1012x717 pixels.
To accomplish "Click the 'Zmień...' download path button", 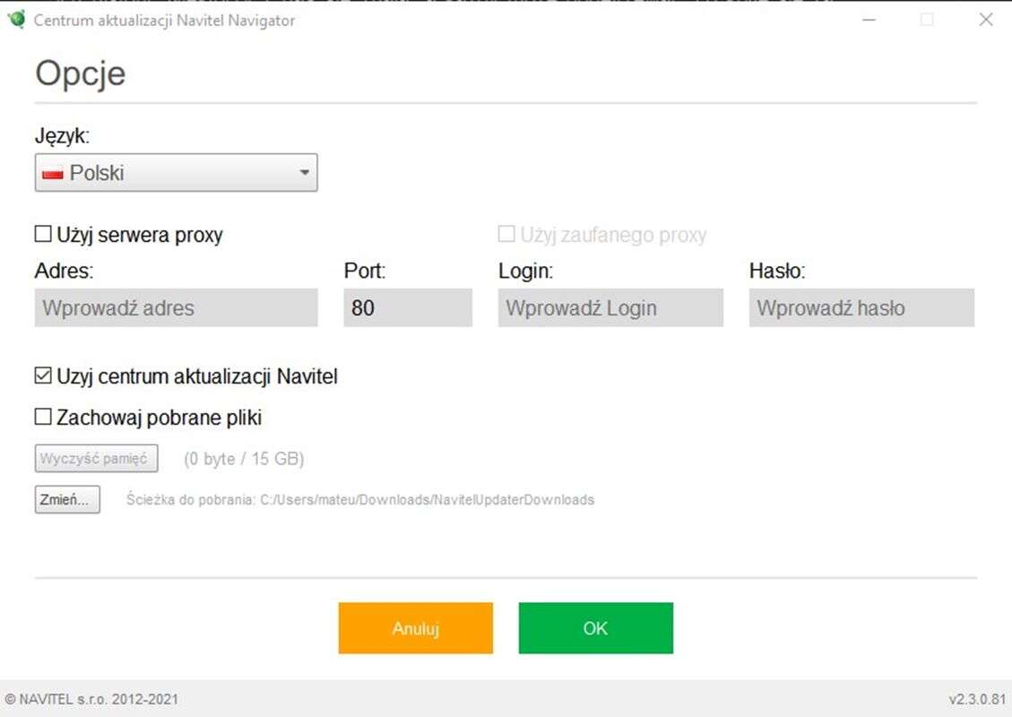I will pos(67,500).
